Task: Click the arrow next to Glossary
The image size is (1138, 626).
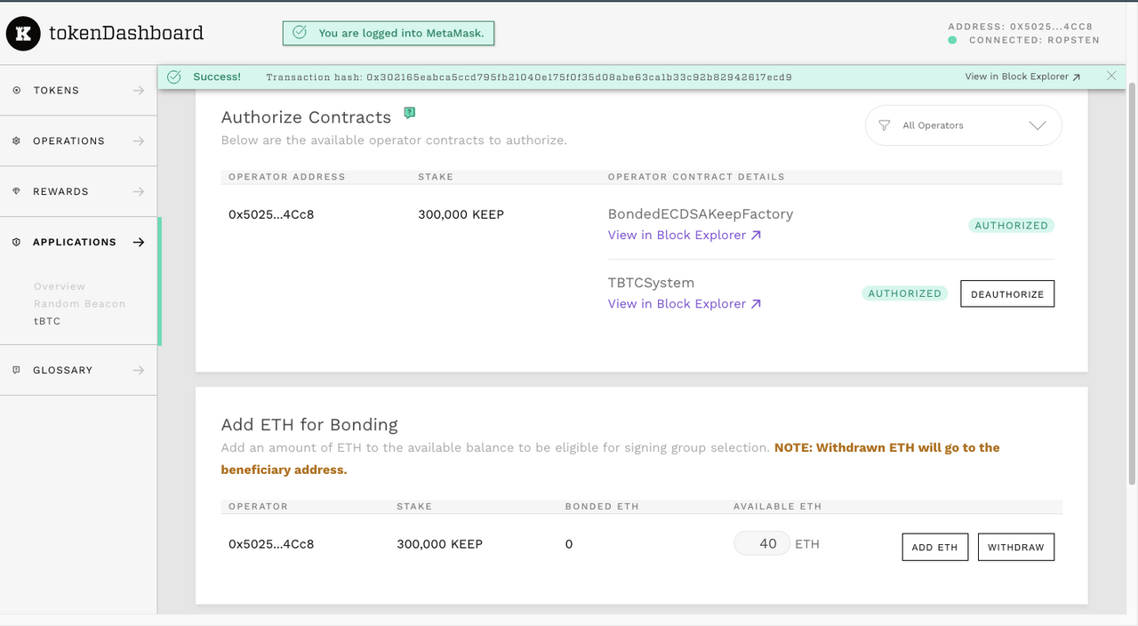Action: pyautogui.click(x=139, y=370)
